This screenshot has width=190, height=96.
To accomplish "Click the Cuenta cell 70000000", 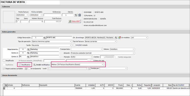I will pos(80,88).
